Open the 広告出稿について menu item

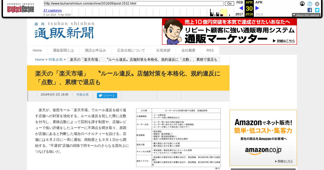point(131,50)
